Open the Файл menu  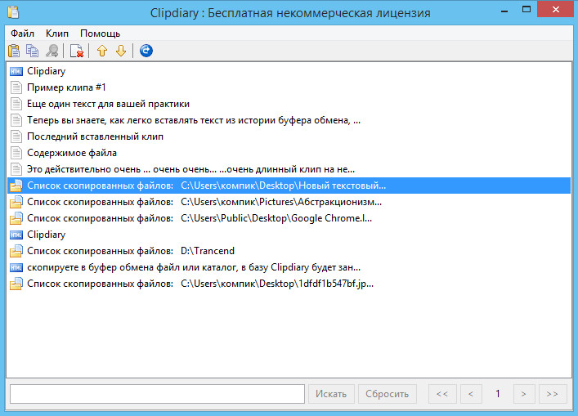(22, 34)
